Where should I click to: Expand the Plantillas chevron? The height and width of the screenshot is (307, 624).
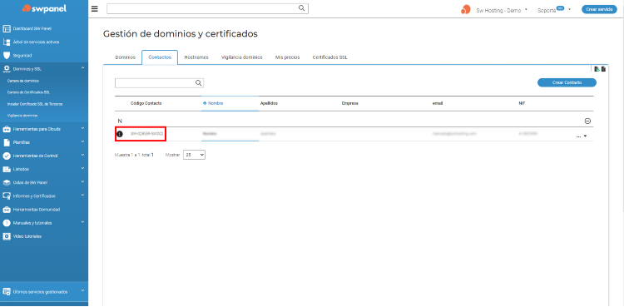(x=82, y=141)
